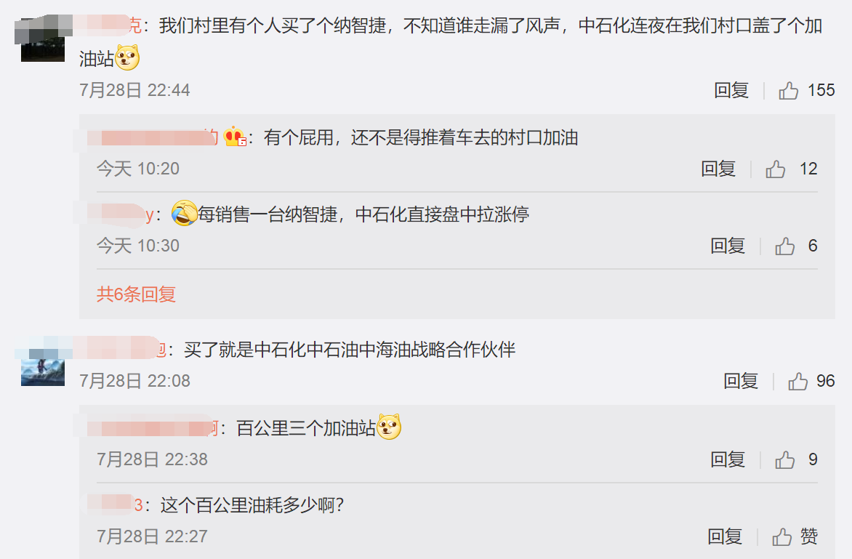Reply to the 7月28日 22:44 comment
Viewport: 852px width, 559px height.
click(x=731, y=90)
